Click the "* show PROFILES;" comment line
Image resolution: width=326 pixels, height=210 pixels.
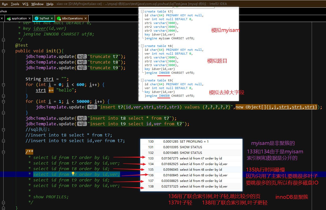click(x=49, y=197)
